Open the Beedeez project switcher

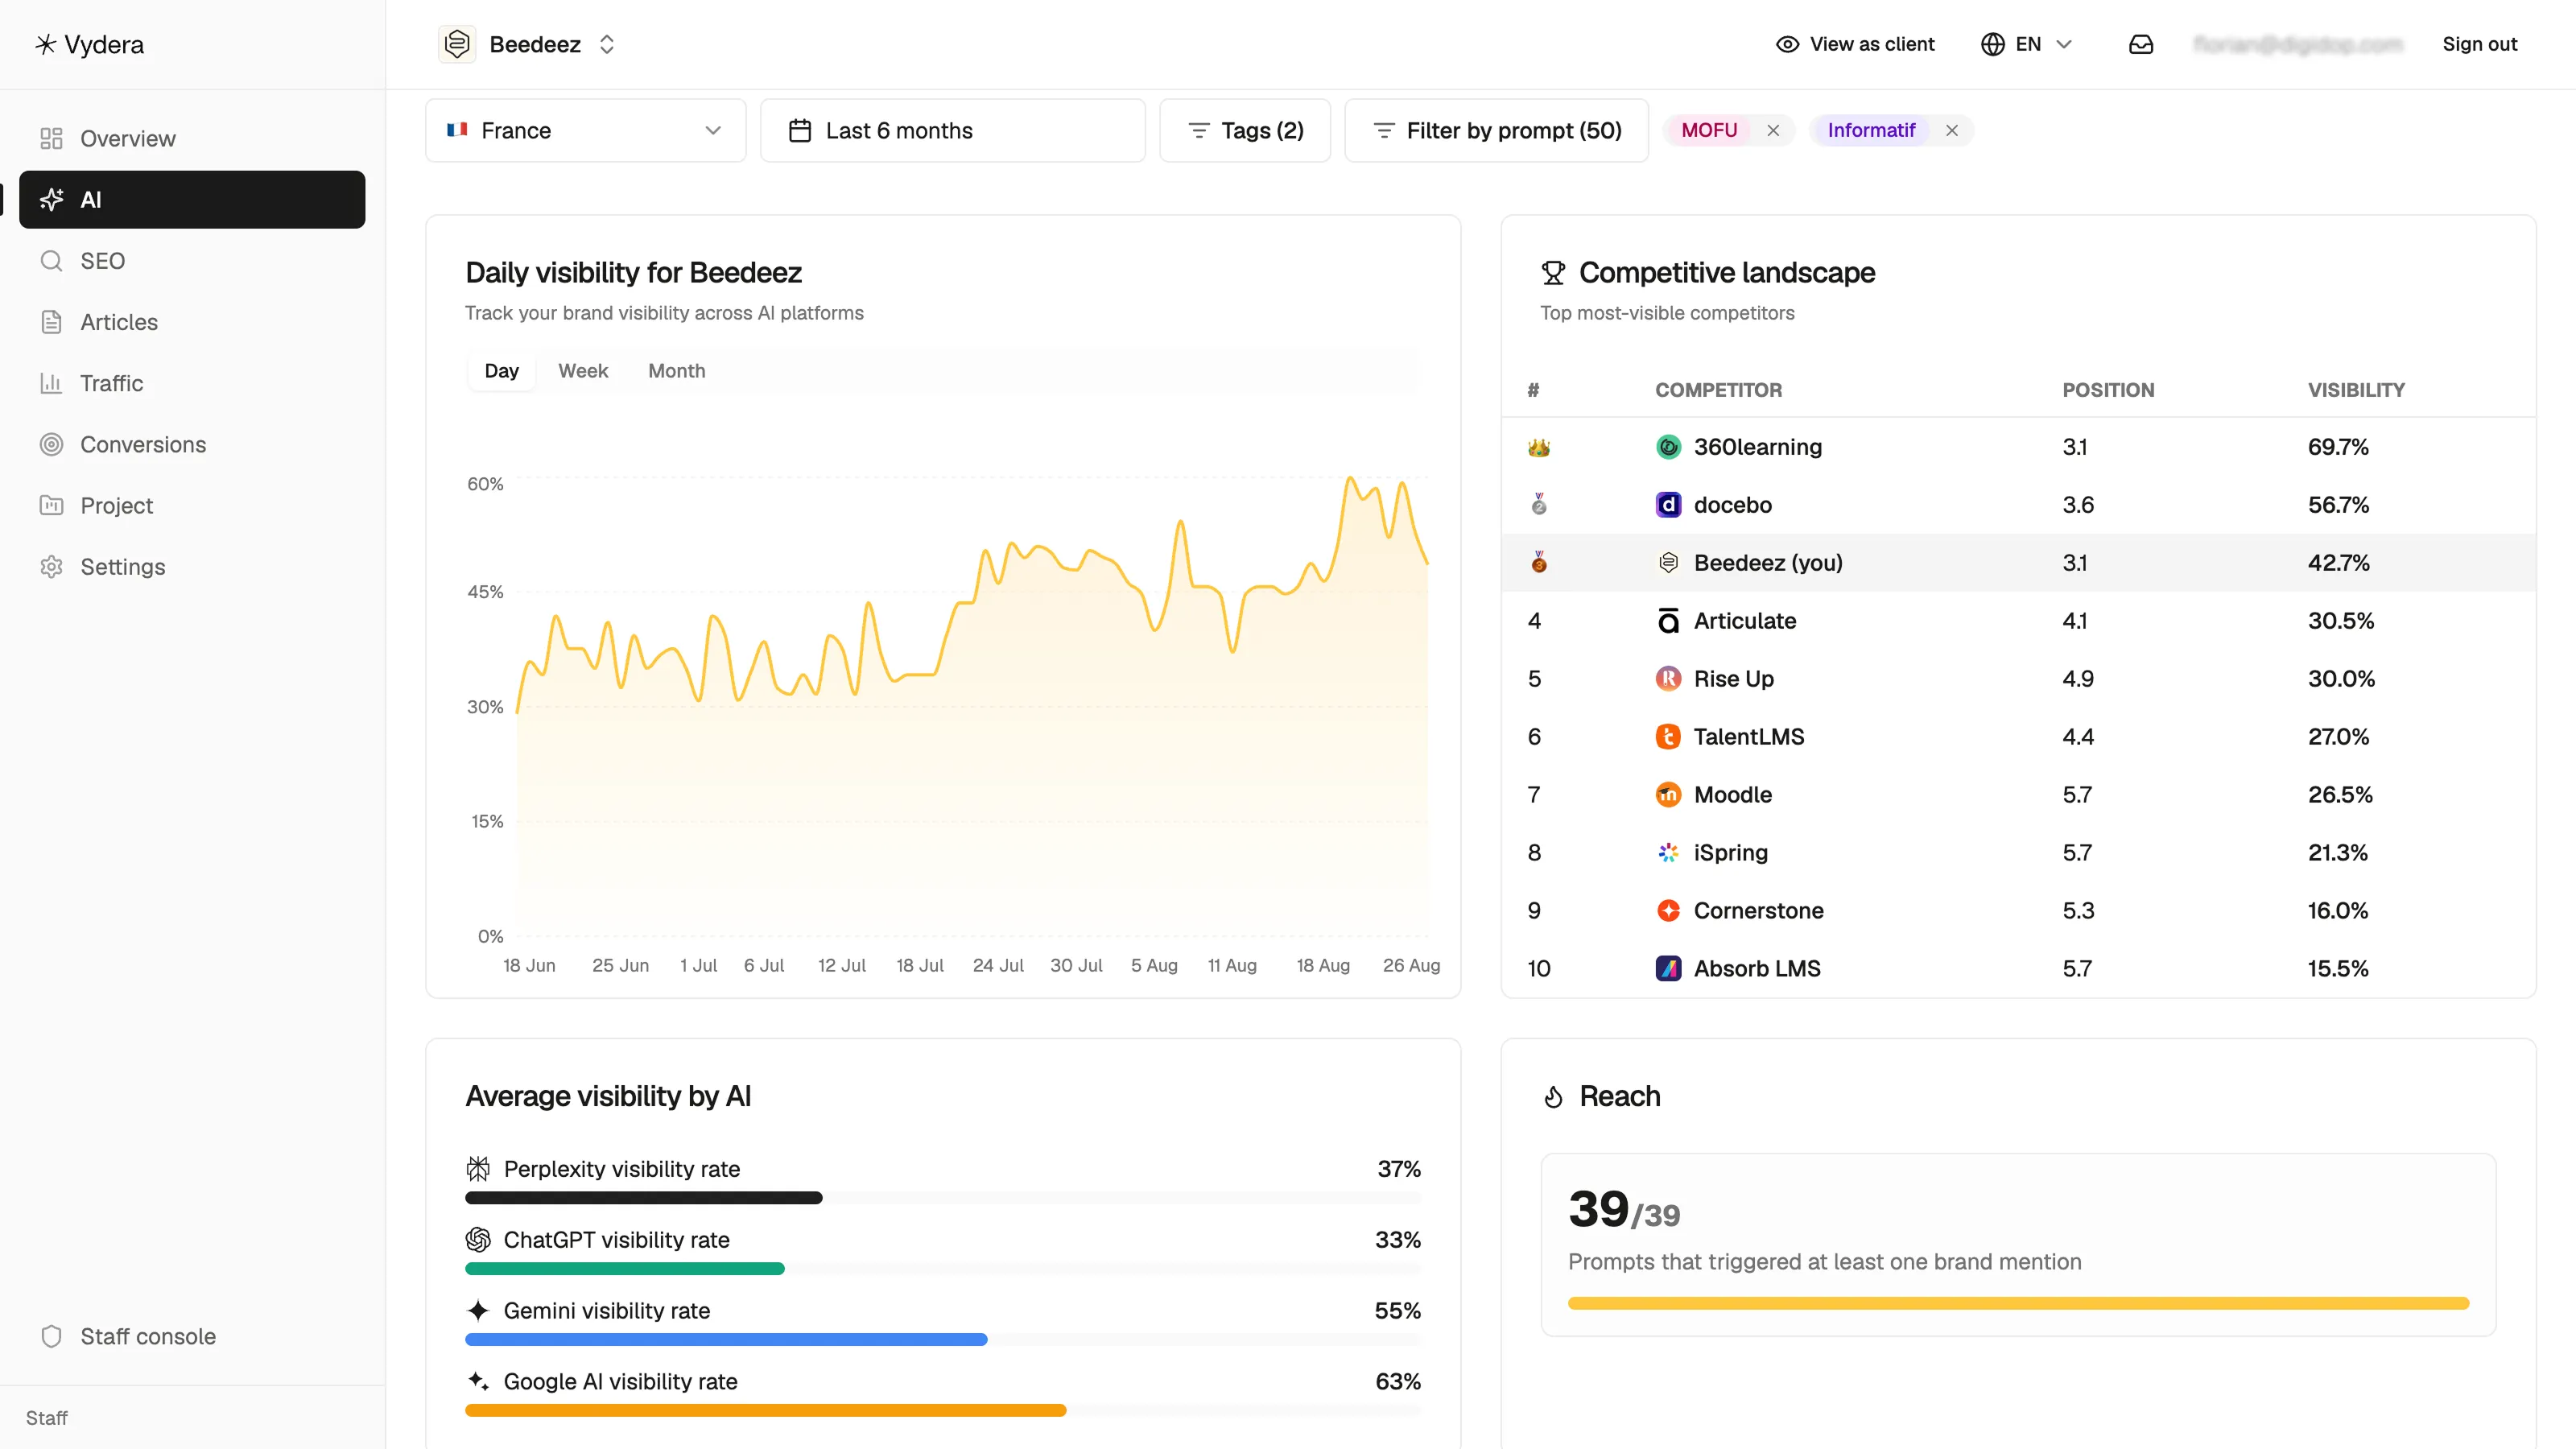coord(527,44)
